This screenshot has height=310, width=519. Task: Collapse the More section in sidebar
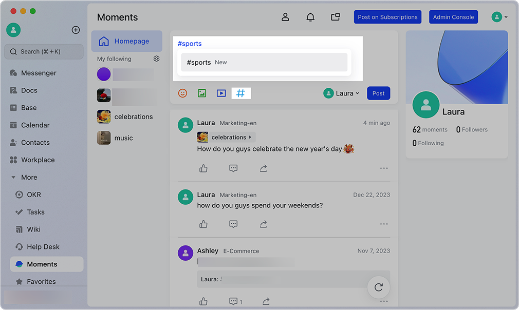click(14, 178)
